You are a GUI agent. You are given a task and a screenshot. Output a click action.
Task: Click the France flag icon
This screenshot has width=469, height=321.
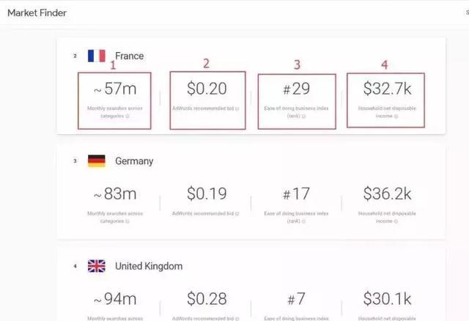(97, 56)
